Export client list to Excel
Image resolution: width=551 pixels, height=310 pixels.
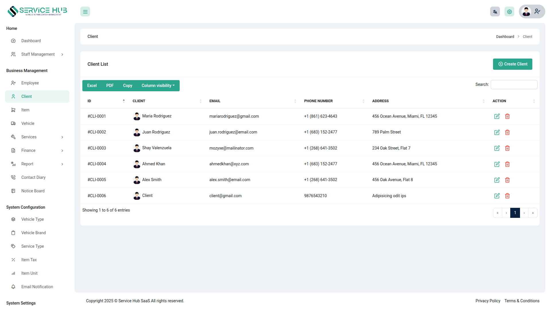click(x=92, y=86)
